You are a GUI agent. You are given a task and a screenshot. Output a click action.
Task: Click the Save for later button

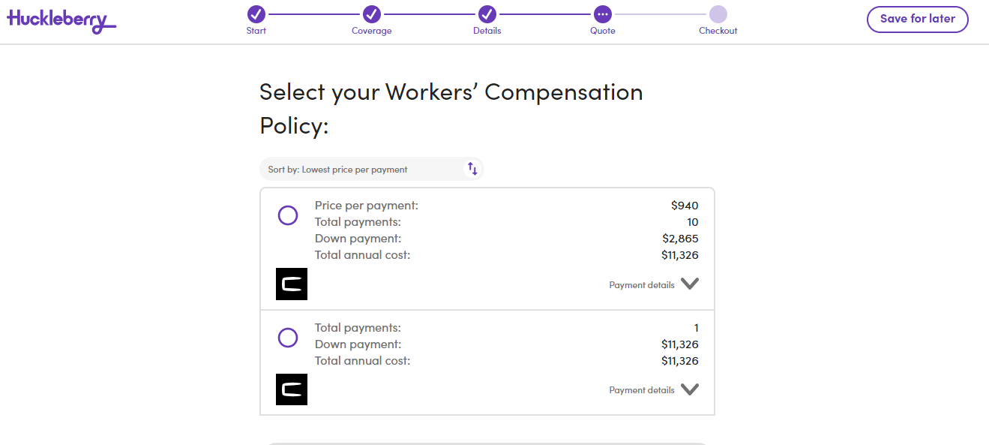(x=917, y=20)
